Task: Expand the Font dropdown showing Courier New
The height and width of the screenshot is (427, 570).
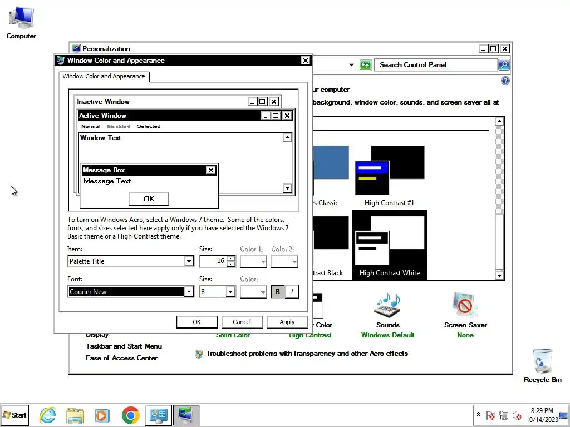Action: tap(189, 291)
